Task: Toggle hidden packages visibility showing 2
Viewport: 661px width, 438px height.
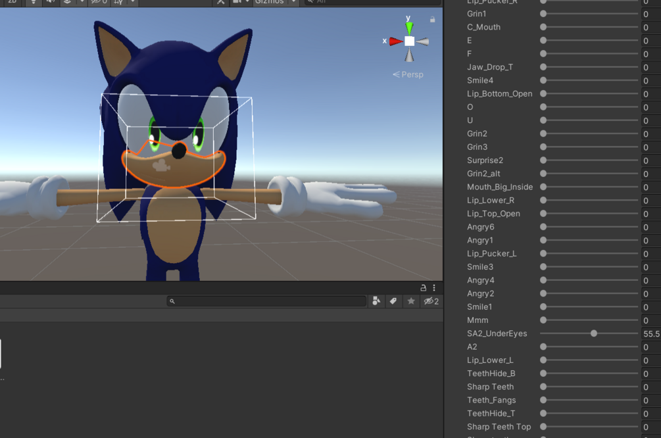Action: tap(431, 301)
